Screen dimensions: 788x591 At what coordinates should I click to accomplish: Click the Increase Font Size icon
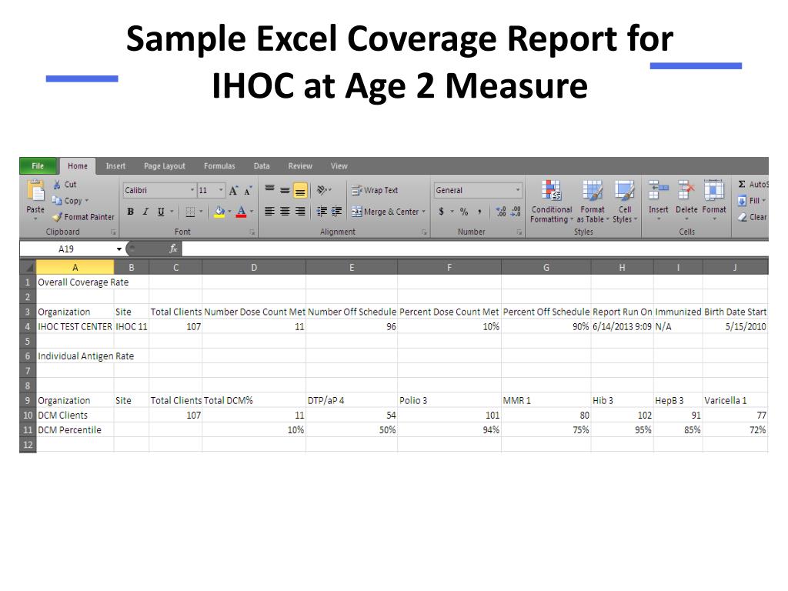(233, 191)
